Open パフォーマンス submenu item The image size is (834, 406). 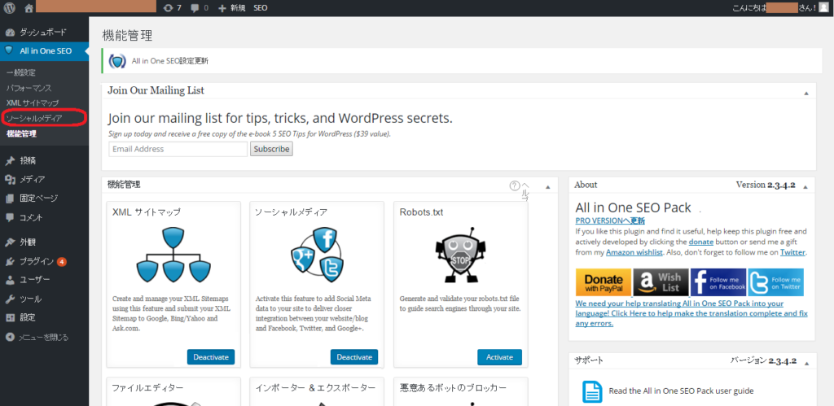[29, 88]
